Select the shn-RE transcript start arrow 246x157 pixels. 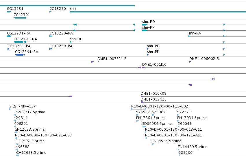tap(71, 42)
